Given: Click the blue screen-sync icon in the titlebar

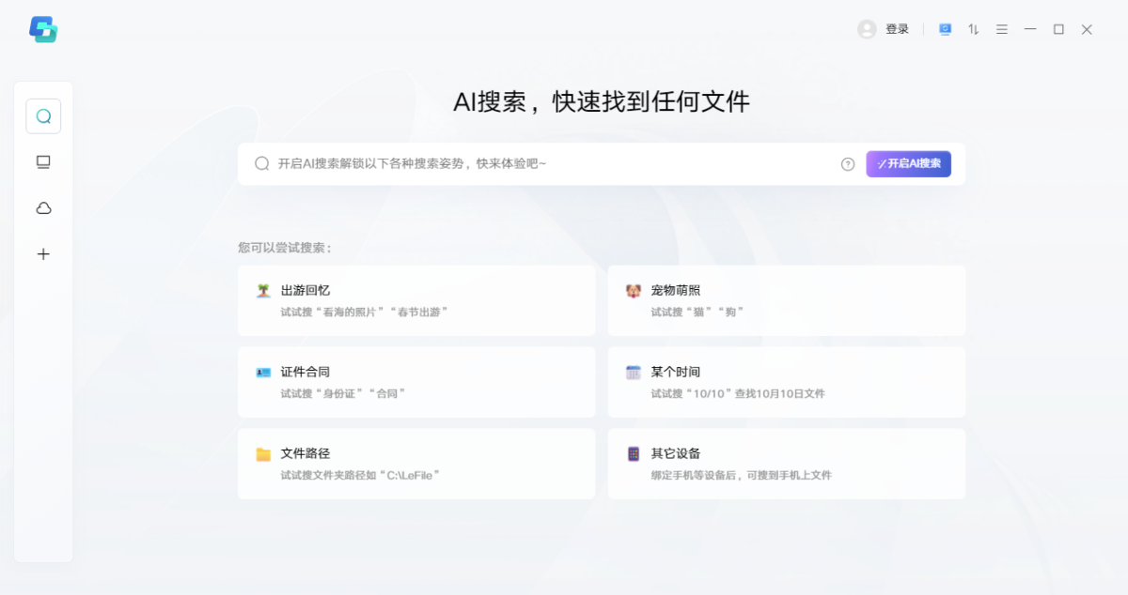Looking at the screenshot, I should [944, 29].
